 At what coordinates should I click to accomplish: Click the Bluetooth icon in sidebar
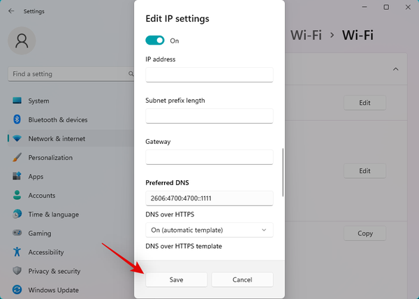(x=17, y=119)
